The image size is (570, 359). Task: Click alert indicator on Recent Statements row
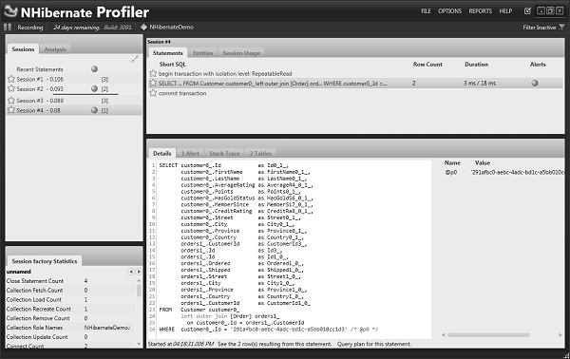pos(94,68)
